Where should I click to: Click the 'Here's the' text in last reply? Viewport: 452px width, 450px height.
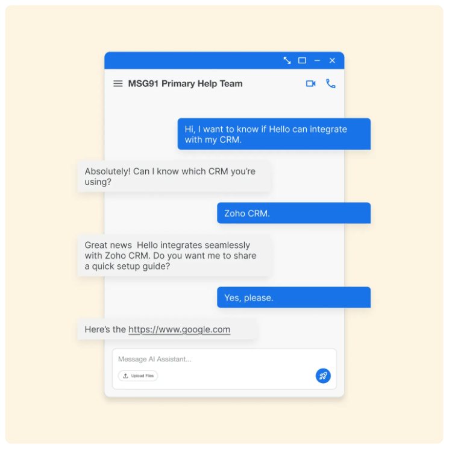[x=105, y=329]
